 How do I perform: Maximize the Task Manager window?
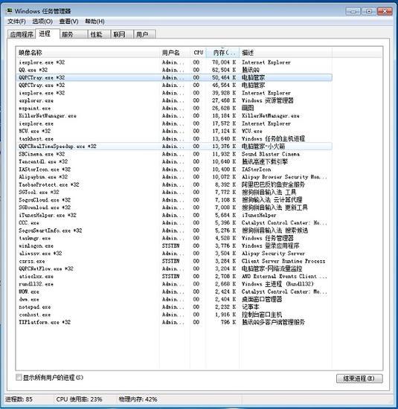(369, 11)
